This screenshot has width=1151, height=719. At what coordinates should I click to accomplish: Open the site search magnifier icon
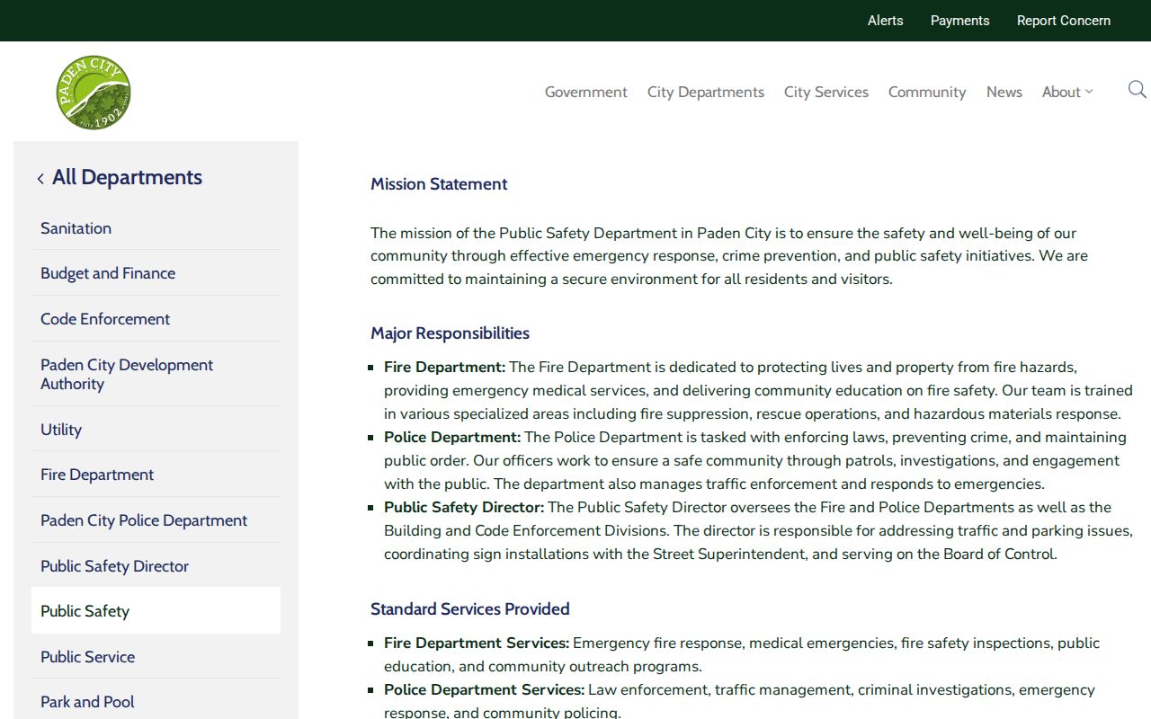click(1137, 89)
